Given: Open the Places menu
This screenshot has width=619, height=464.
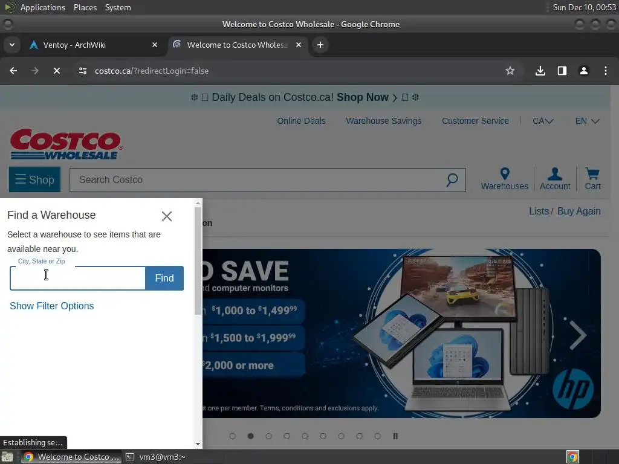Looking at the screenshot, I should click(85, 7).
